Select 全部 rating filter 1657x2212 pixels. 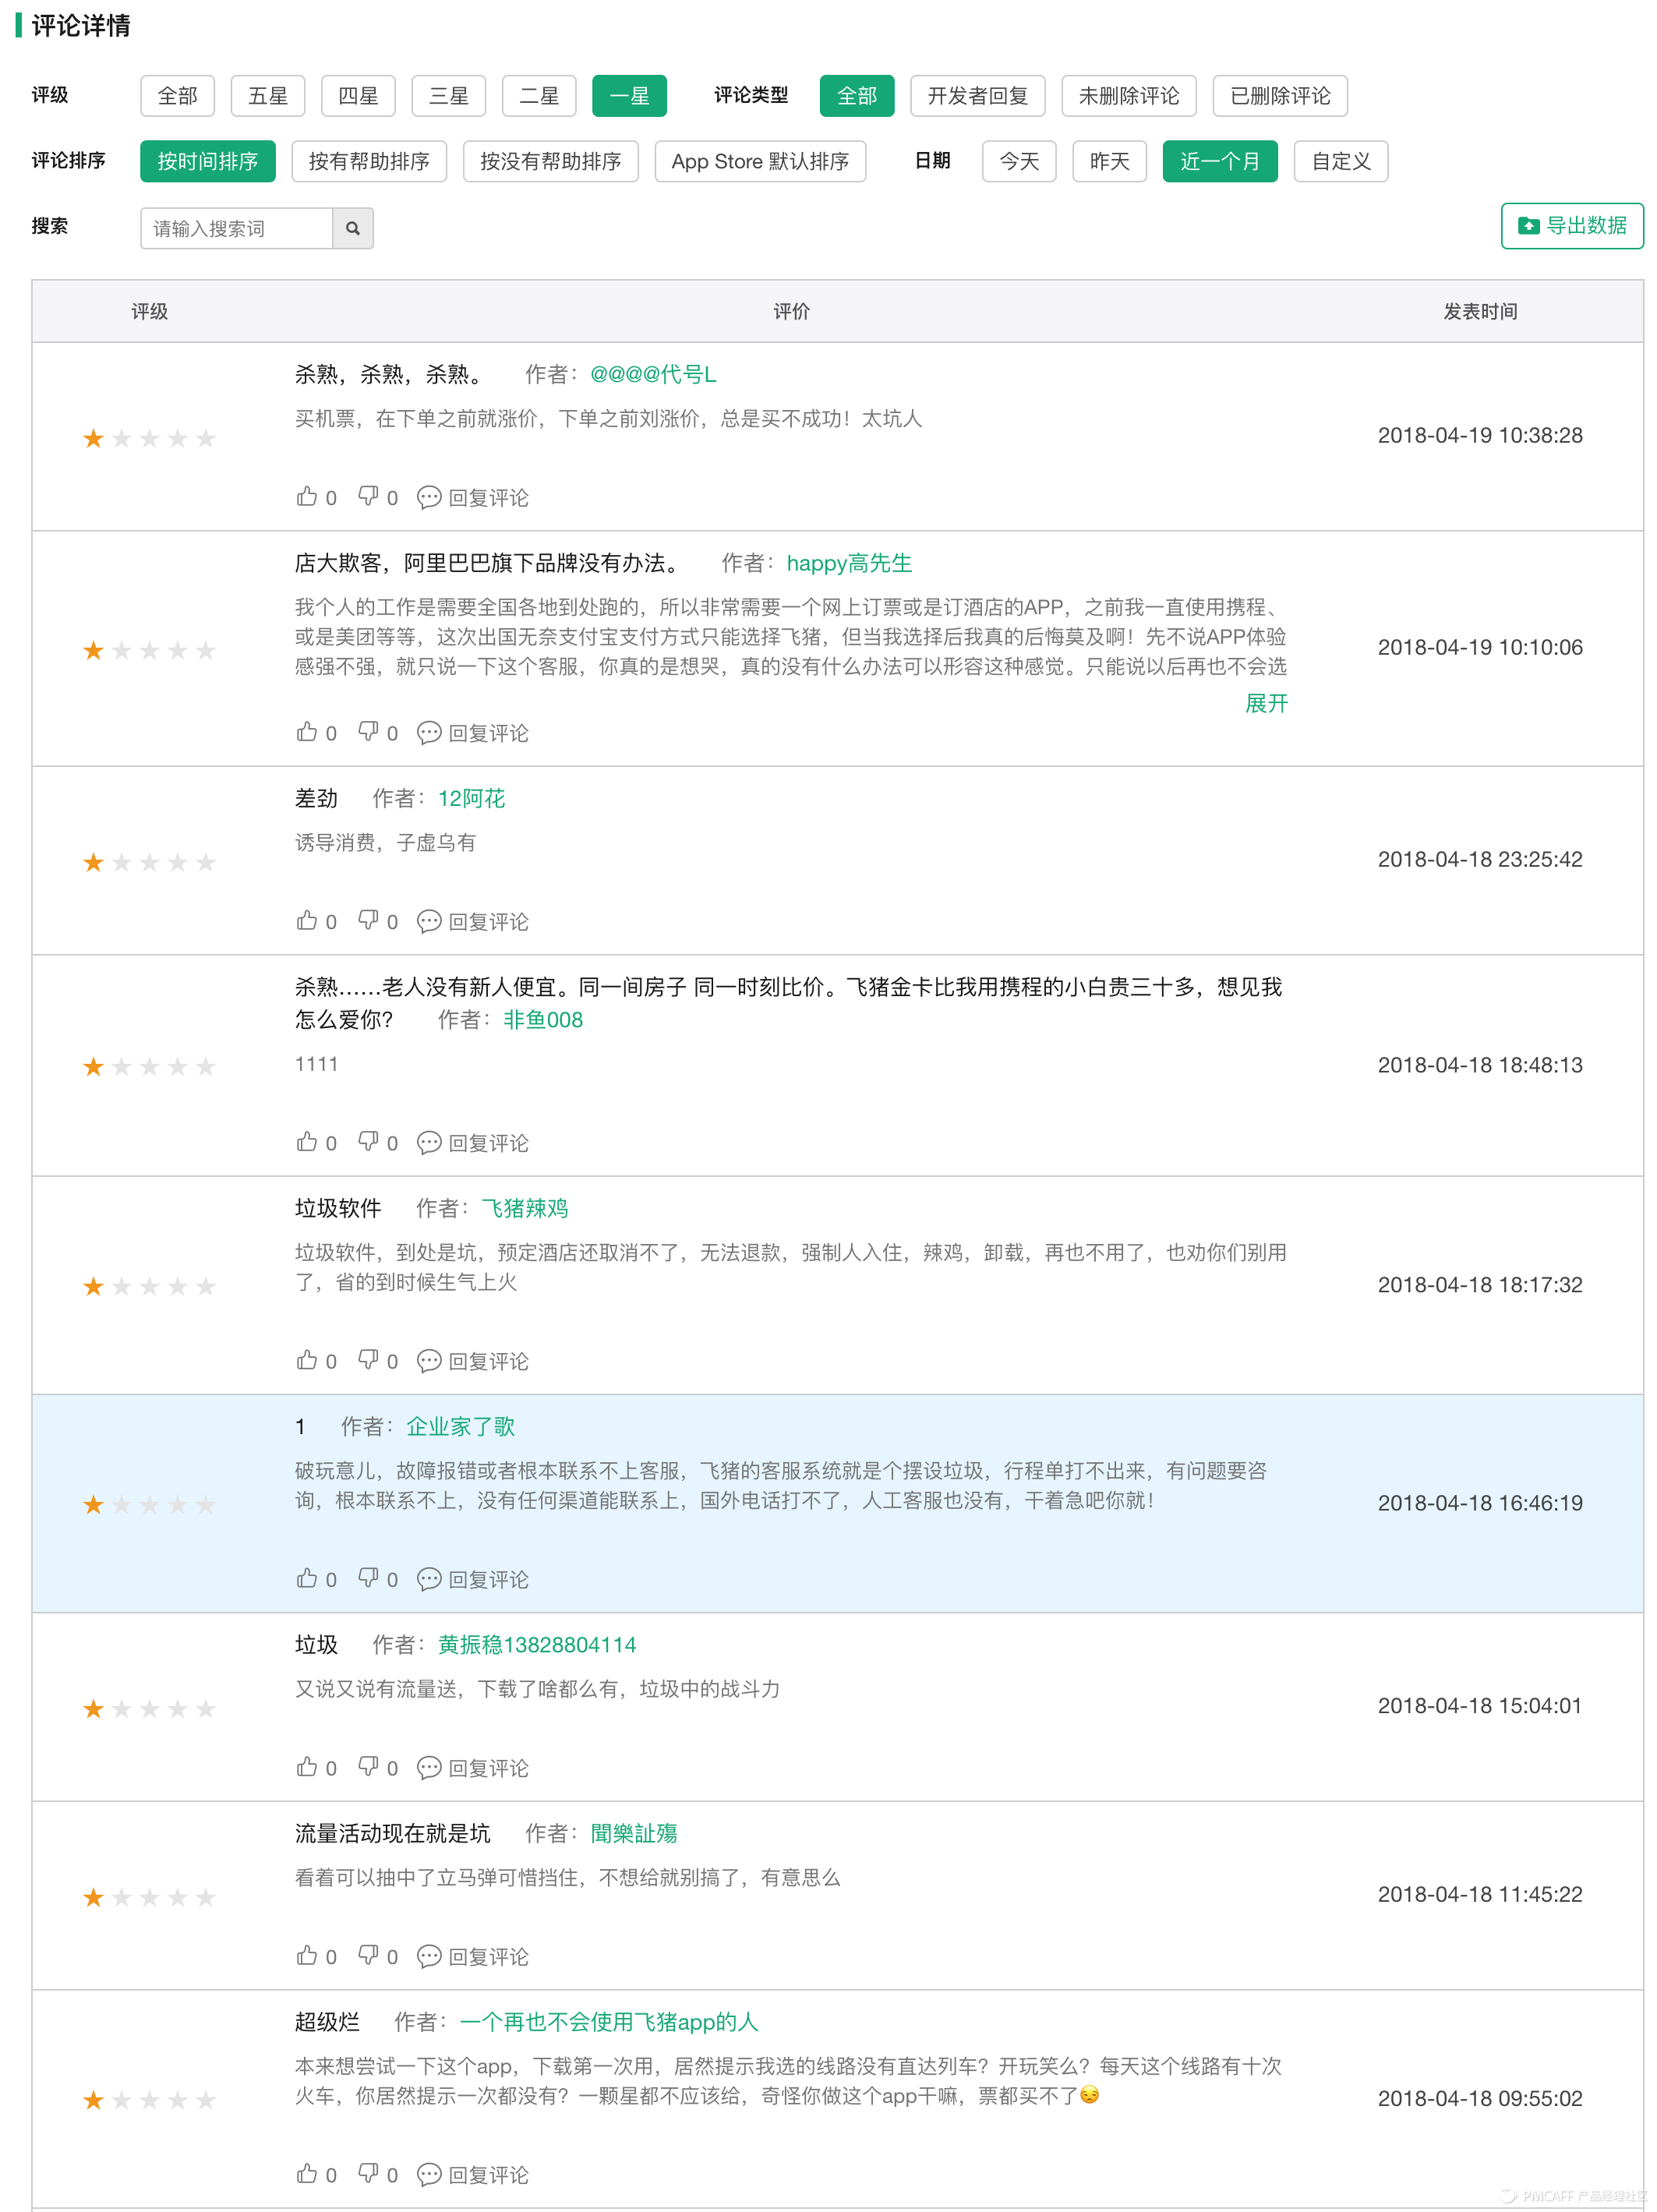point(178,96)
